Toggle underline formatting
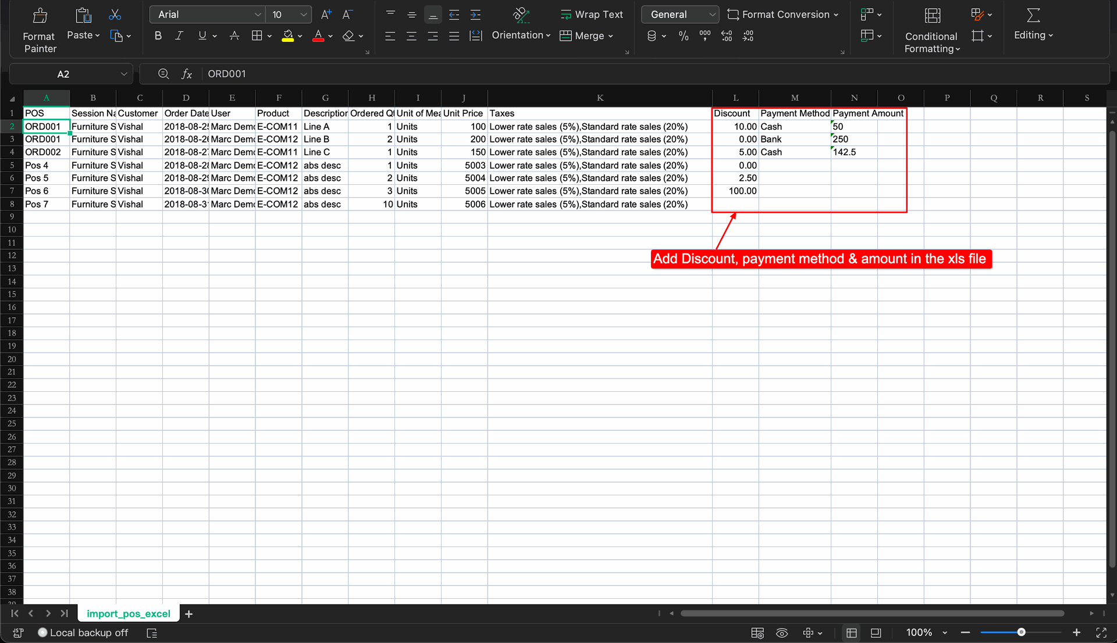The image size is (1117, 643). click(x=202, y=35)
